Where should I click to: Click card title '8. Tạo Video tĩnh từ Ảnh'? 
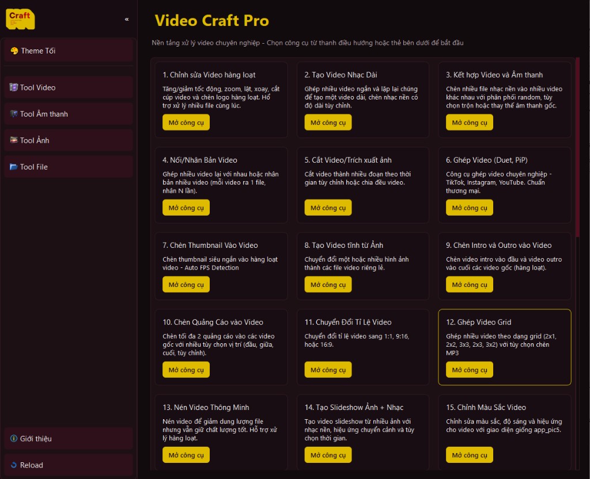click(x=343, y=245)
